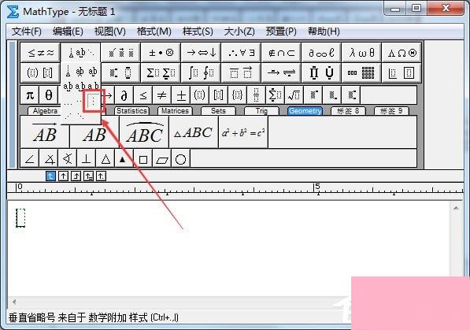Screen dimensions: 470x330
Task: Open the integral templates palette
Action: pyautogui.click(x=201, y=72)
